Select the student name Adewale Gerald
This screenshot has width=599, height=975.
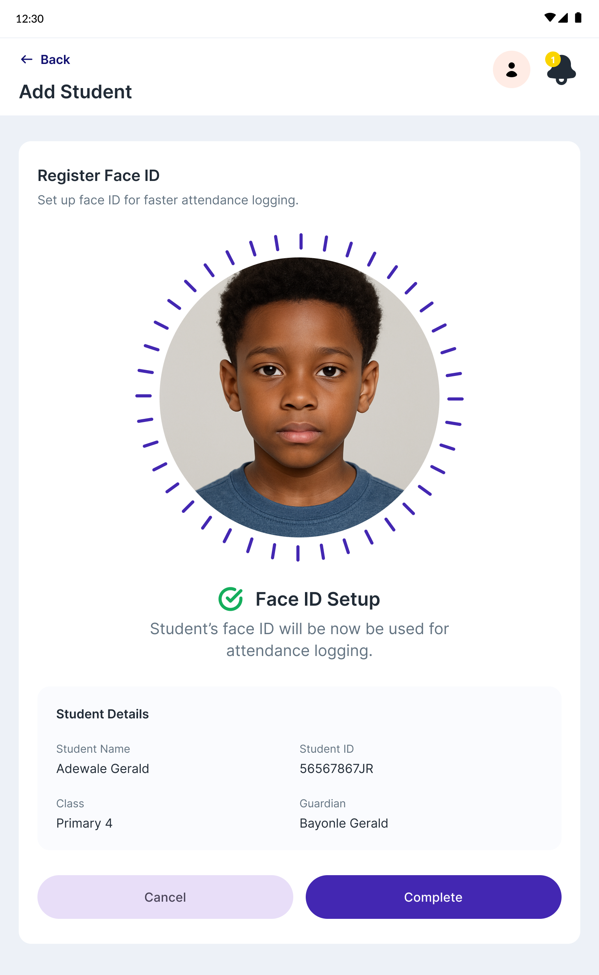[103, 768]
